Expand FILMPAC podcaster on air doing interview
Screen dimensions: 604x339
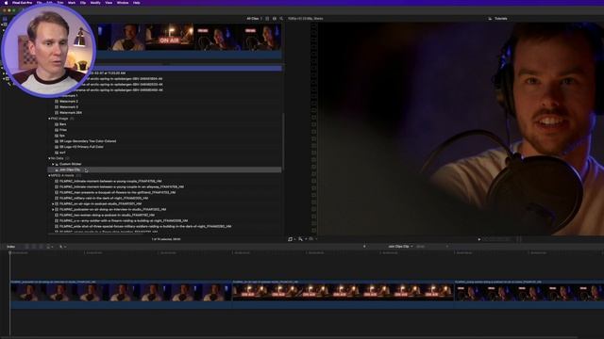53,209
